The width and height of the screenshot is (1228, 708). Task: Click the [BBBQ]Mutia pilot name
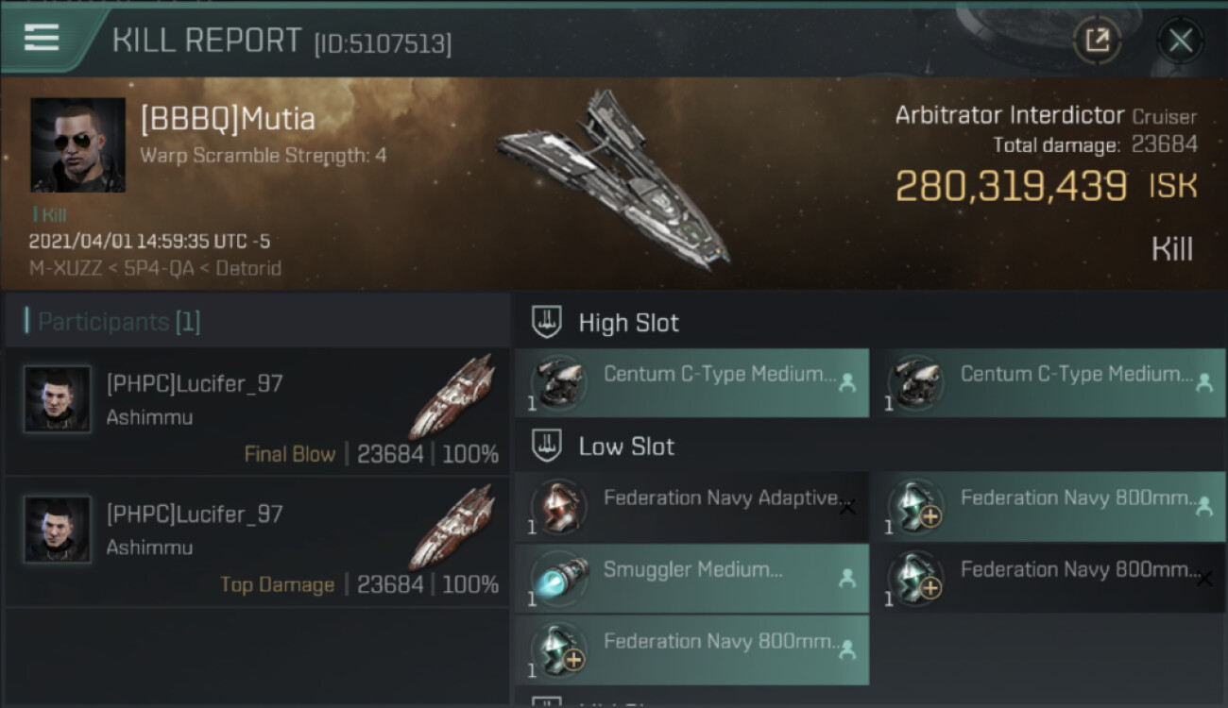click(228, 120)
